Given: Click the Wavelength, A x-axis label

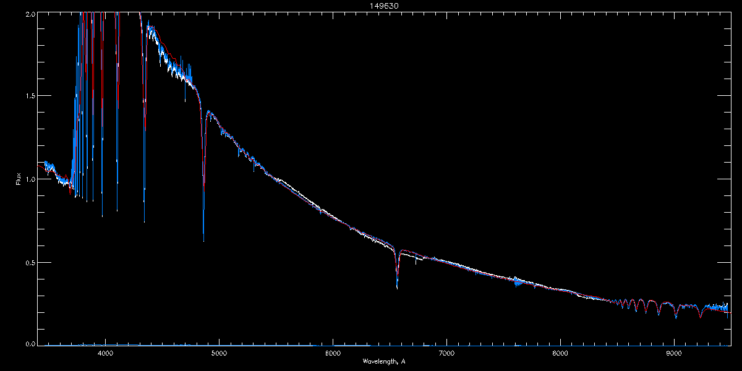Looking at the screenshot, I should point(384,361).
